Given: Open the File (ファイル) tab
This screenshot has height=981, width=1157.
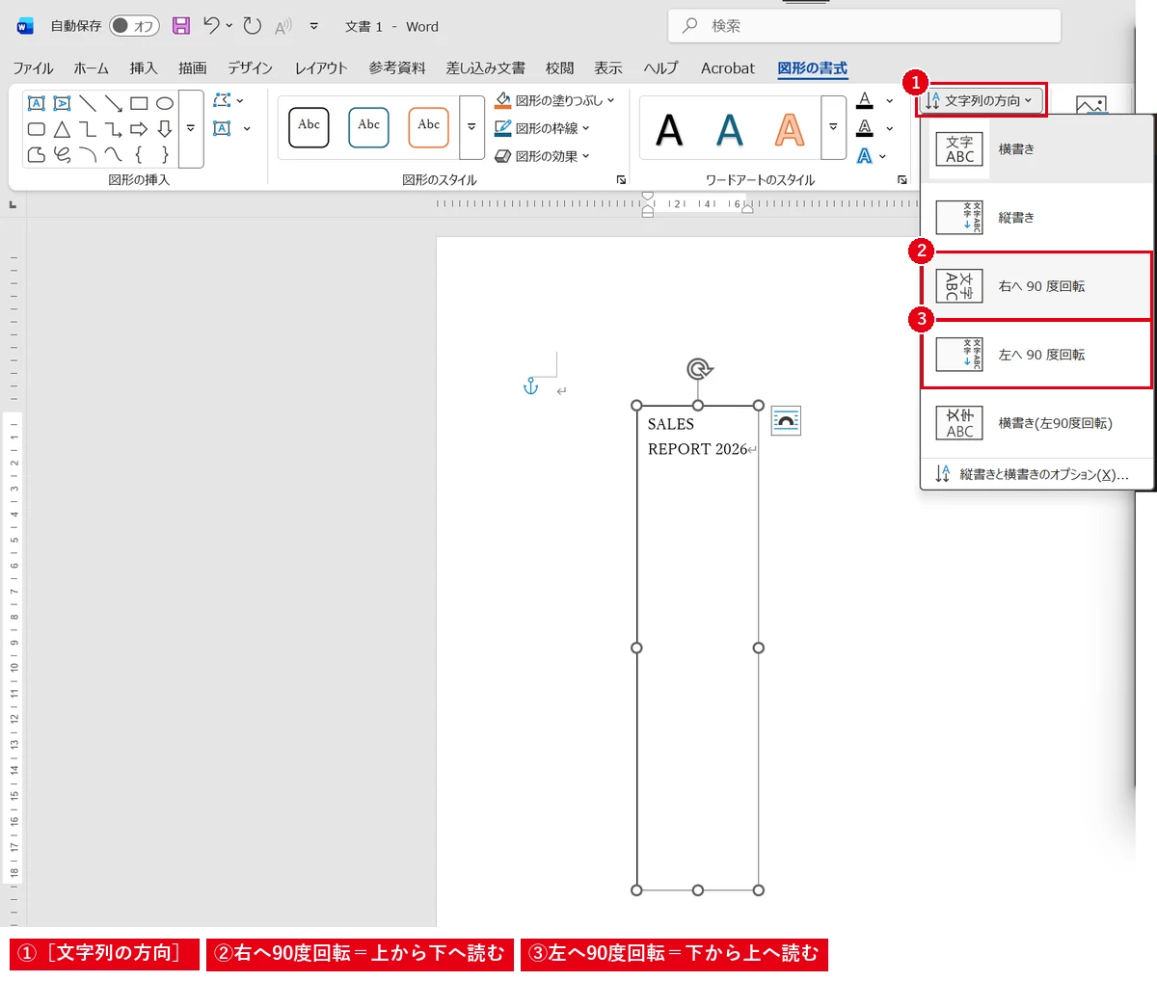Looking at the screenshot, I should click(33, 68).
